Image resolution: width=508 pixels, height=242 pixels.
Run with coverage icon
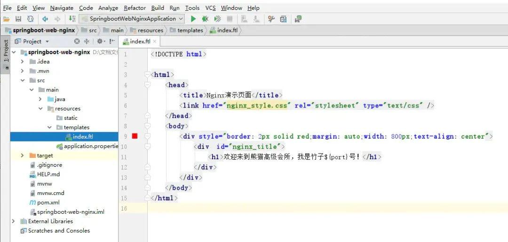pos(217,19)
